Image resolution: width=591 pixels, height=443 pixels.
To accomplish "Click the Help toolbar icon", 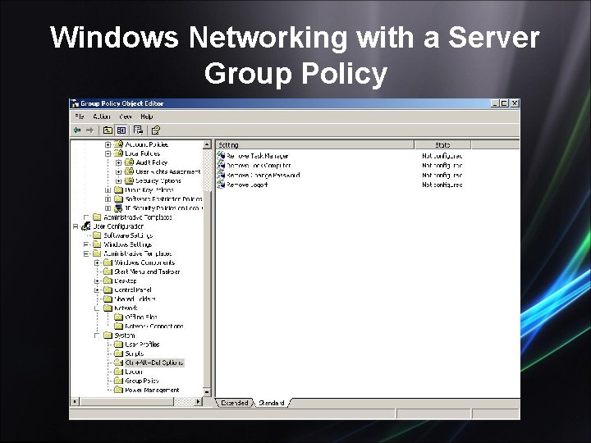I will (156, 130).
